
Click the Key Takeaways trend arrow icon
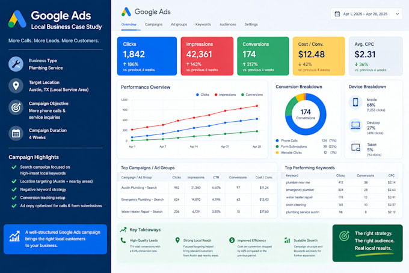click(x=123, y=230)
